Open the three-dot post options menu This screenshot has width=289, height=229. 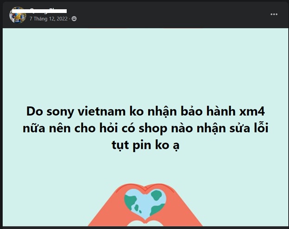274,14
